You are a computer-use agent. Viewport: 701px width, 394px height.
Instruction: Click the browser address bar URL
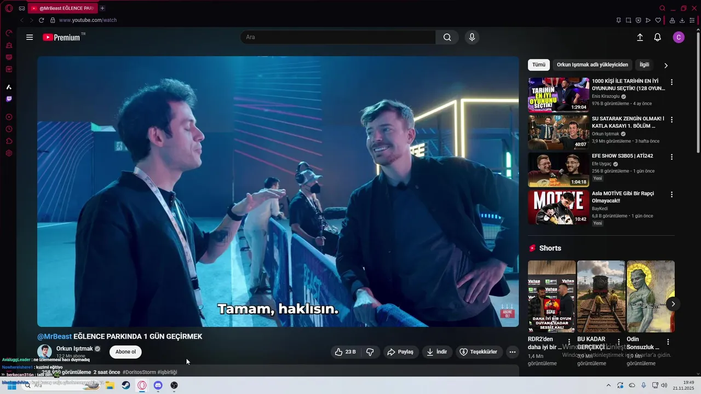pyautogui.click(x=88, y=20)
